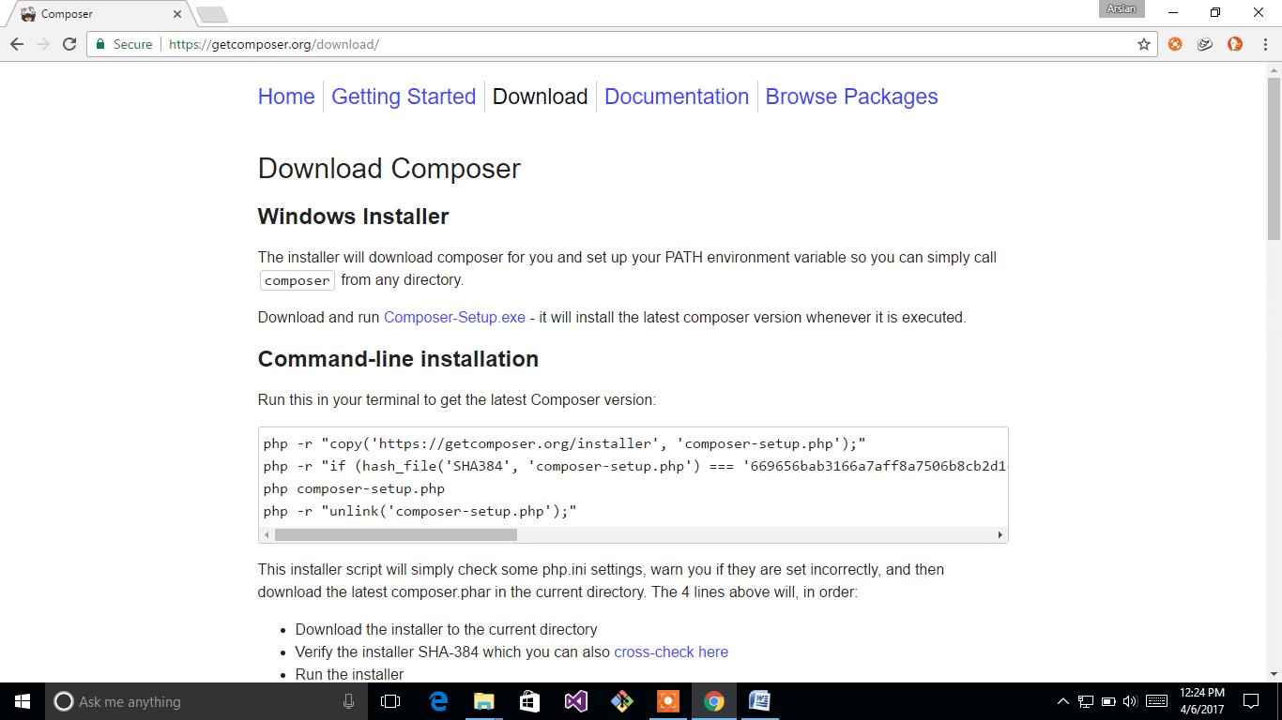Open a new browser tab
1282x720 pixels.
212,15
